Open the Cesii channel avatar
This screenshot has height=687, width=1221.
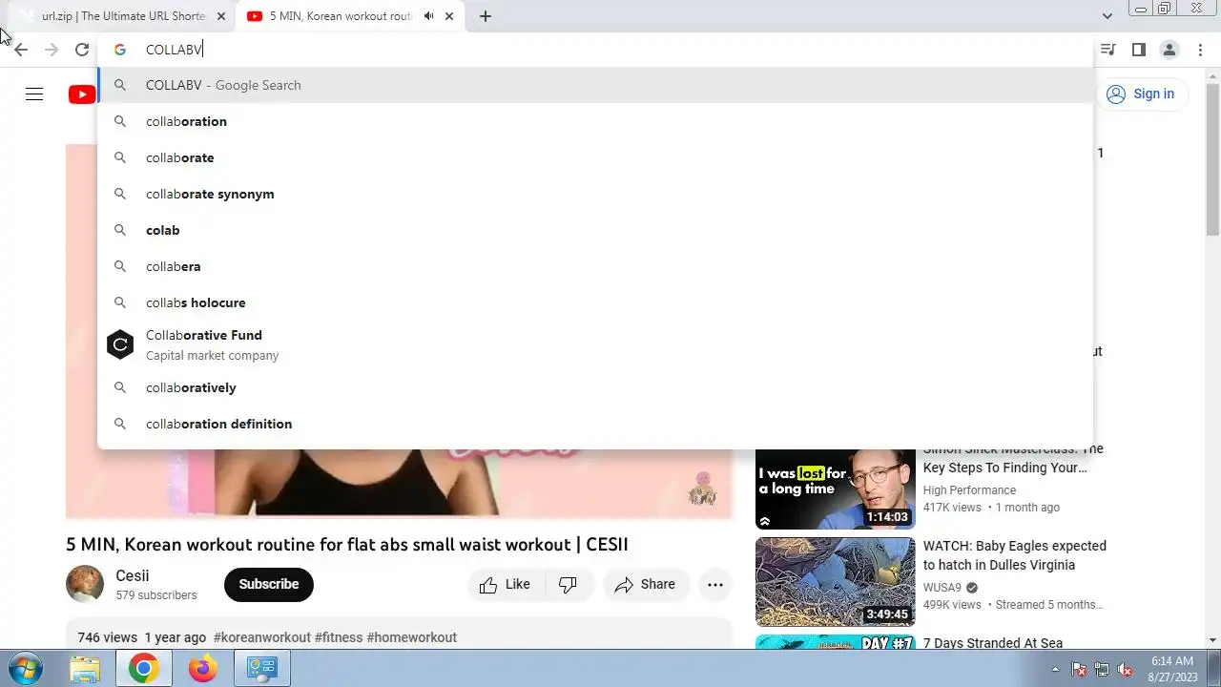[x=85, y=584]
